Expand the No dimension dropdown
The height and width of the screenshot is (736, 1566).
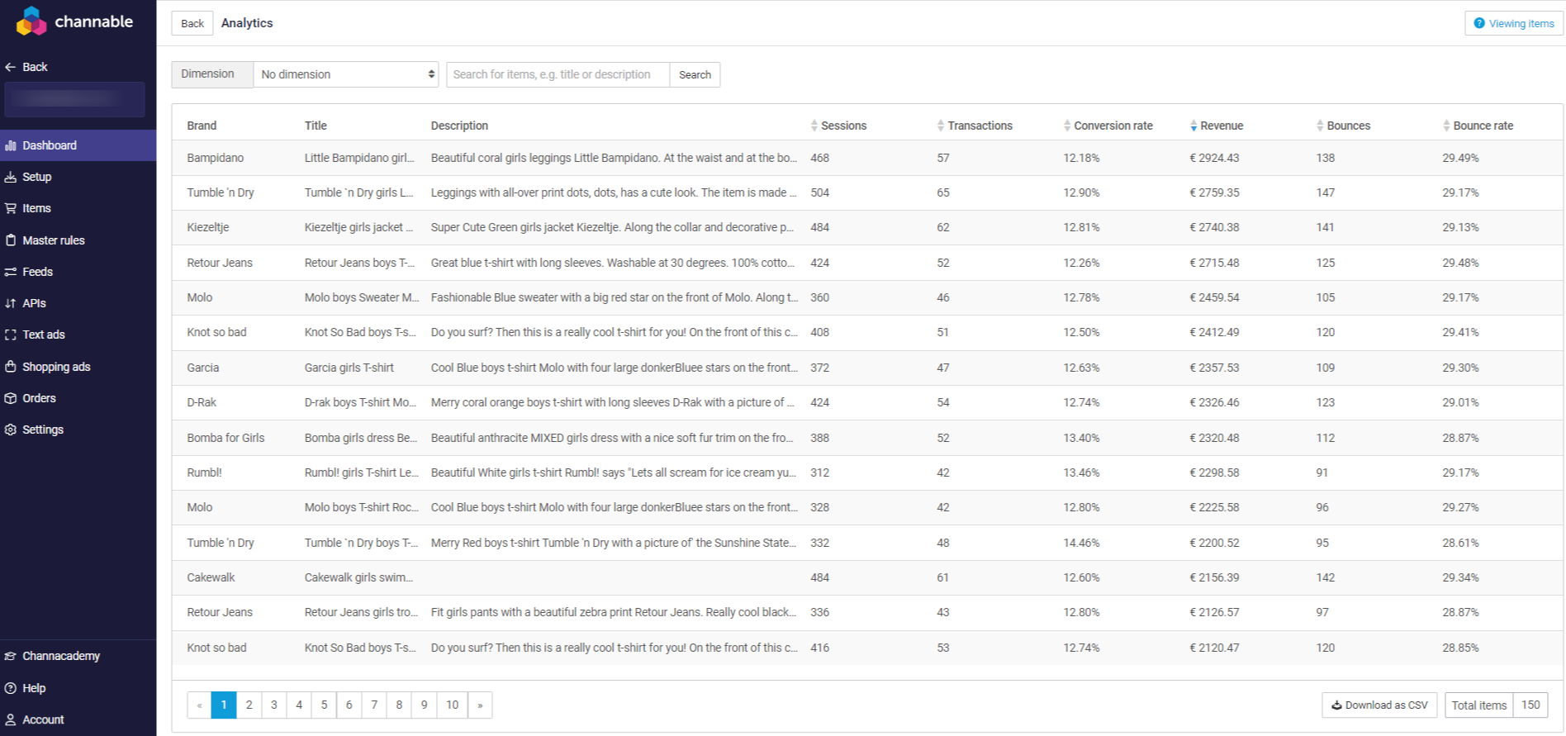tap(346, 74)
